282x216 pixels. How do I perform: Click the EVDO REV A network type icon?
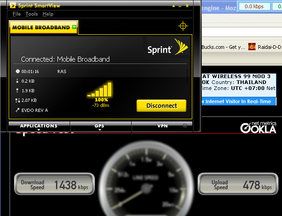pos(17,110)
